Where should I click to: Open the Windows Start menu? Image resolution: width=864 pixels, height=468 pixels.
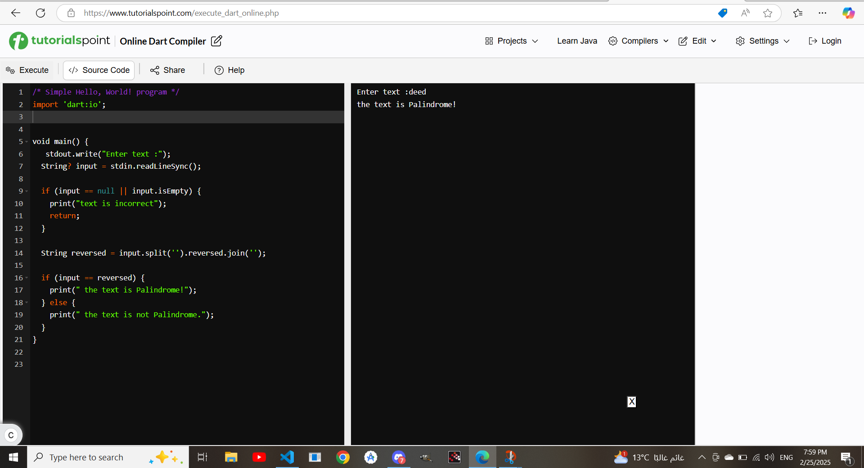[x=13, y=457]
